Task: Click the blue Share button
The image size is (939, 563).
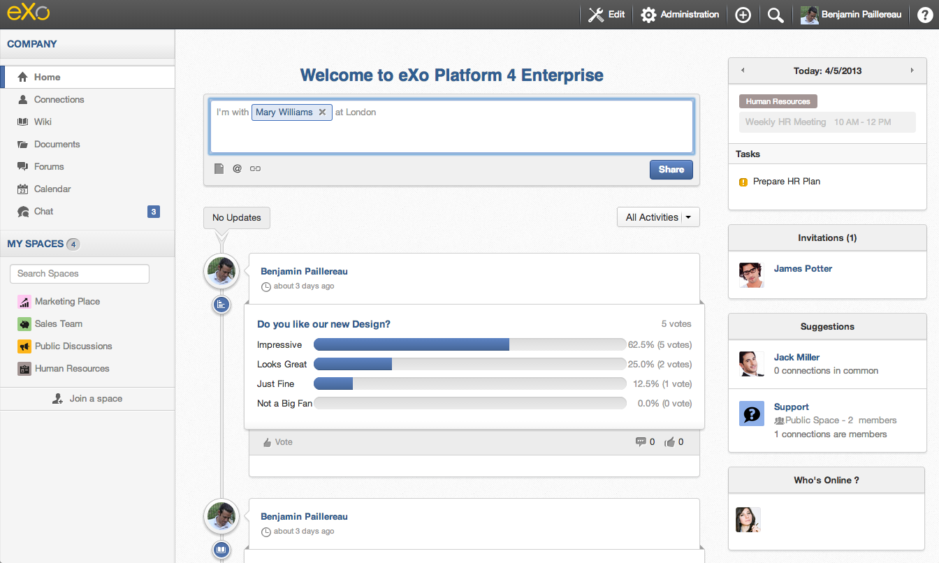Action: click(671, 169)
